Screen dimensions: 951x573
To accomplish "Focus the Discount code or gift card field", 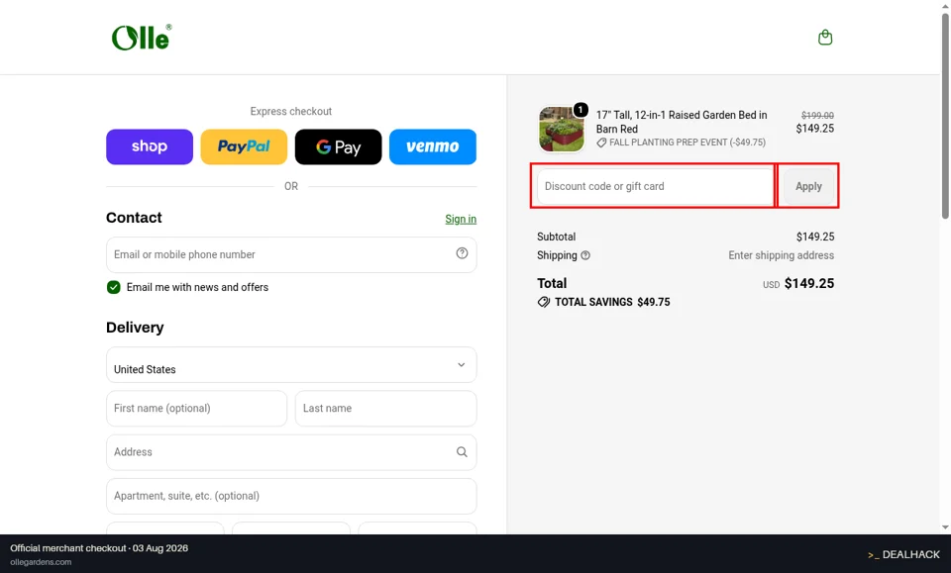I will (x=655, y=186).
